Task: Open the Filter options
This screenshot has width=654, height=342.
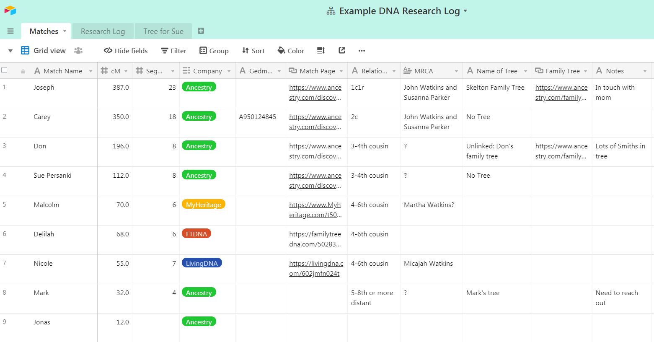Action: [173, 51]
